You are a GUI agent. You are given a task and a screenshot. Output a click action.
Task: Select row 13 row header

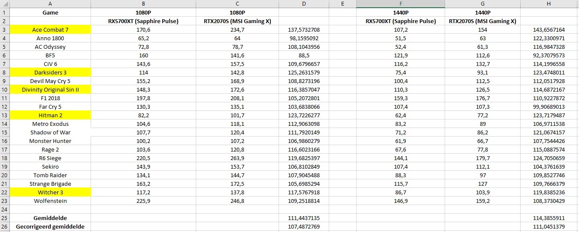click(x=5, y=115)
